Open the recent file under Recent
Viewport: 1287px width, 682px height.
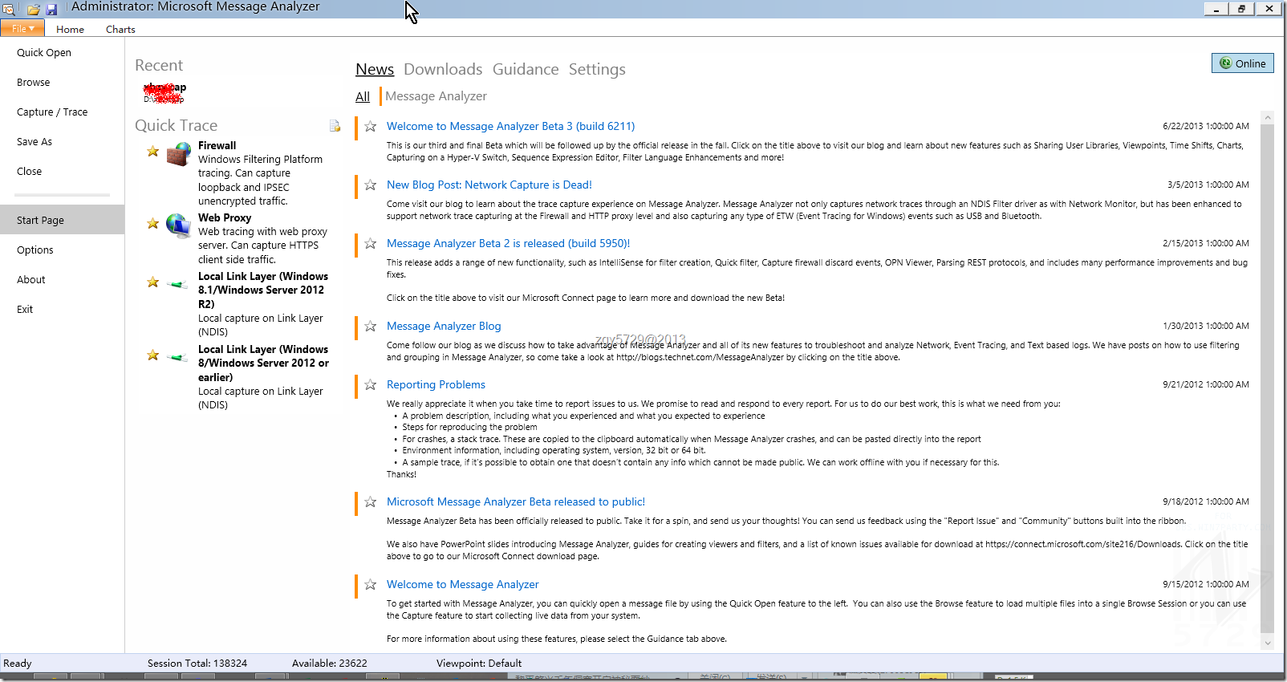tap(164, 93)
